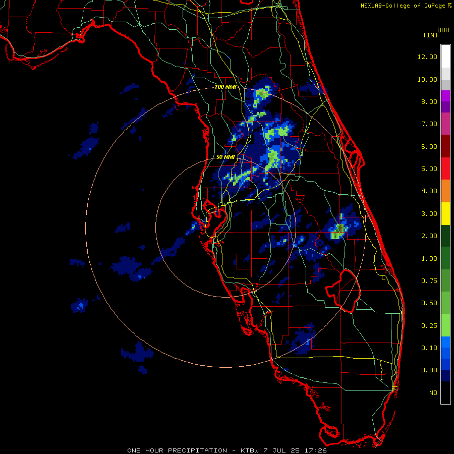Click the yellow swatch of the color scale
The width and height of the screenshot is (454, 454).
tap(445, 213)
